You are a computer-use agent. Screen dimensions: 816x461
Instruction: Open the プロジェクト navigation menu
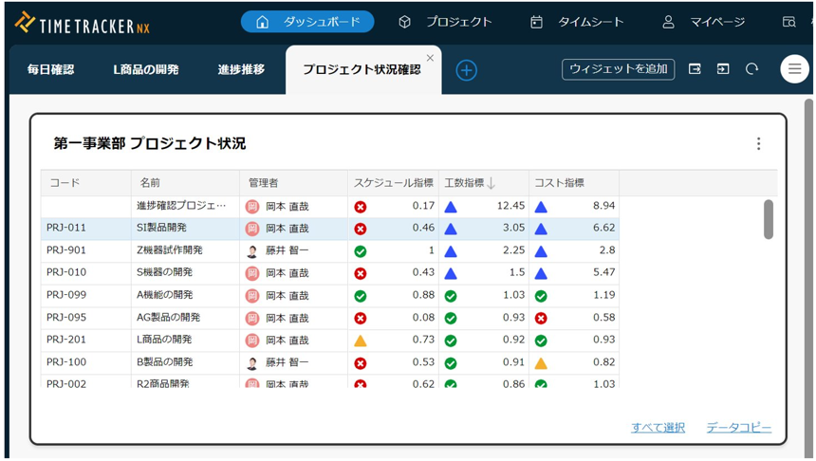tap(444, 22)
